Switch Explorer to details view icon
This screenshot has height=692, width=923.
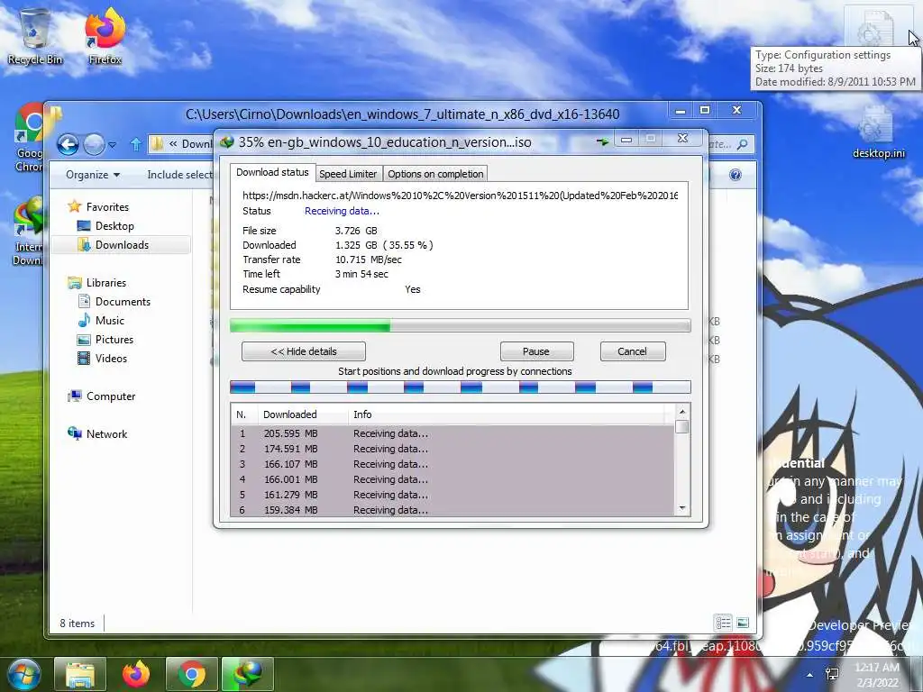pos(723,623)
